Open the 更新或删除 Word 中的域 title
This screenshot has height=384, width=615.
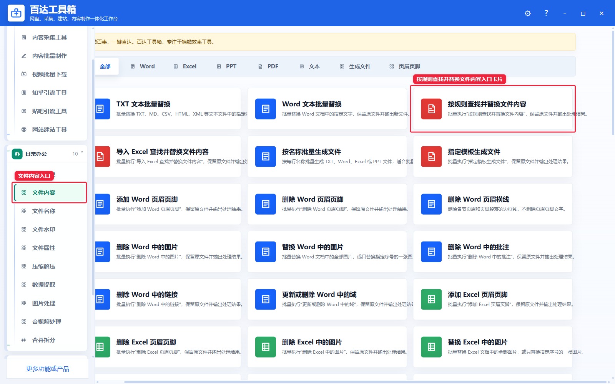[319, 295]
